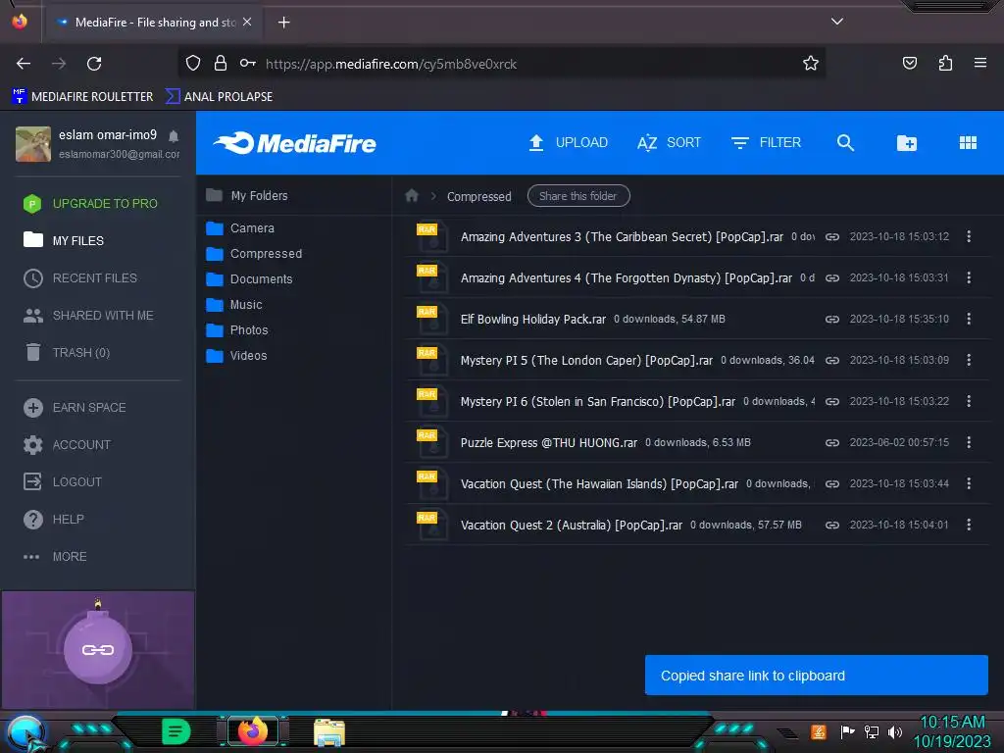1004x753 pixels.
Task: Open the Photos folder
Action: (x=237, y=330)
